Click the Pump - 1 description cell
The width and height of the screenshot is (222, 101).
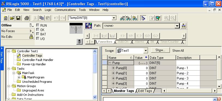(188, 68)
